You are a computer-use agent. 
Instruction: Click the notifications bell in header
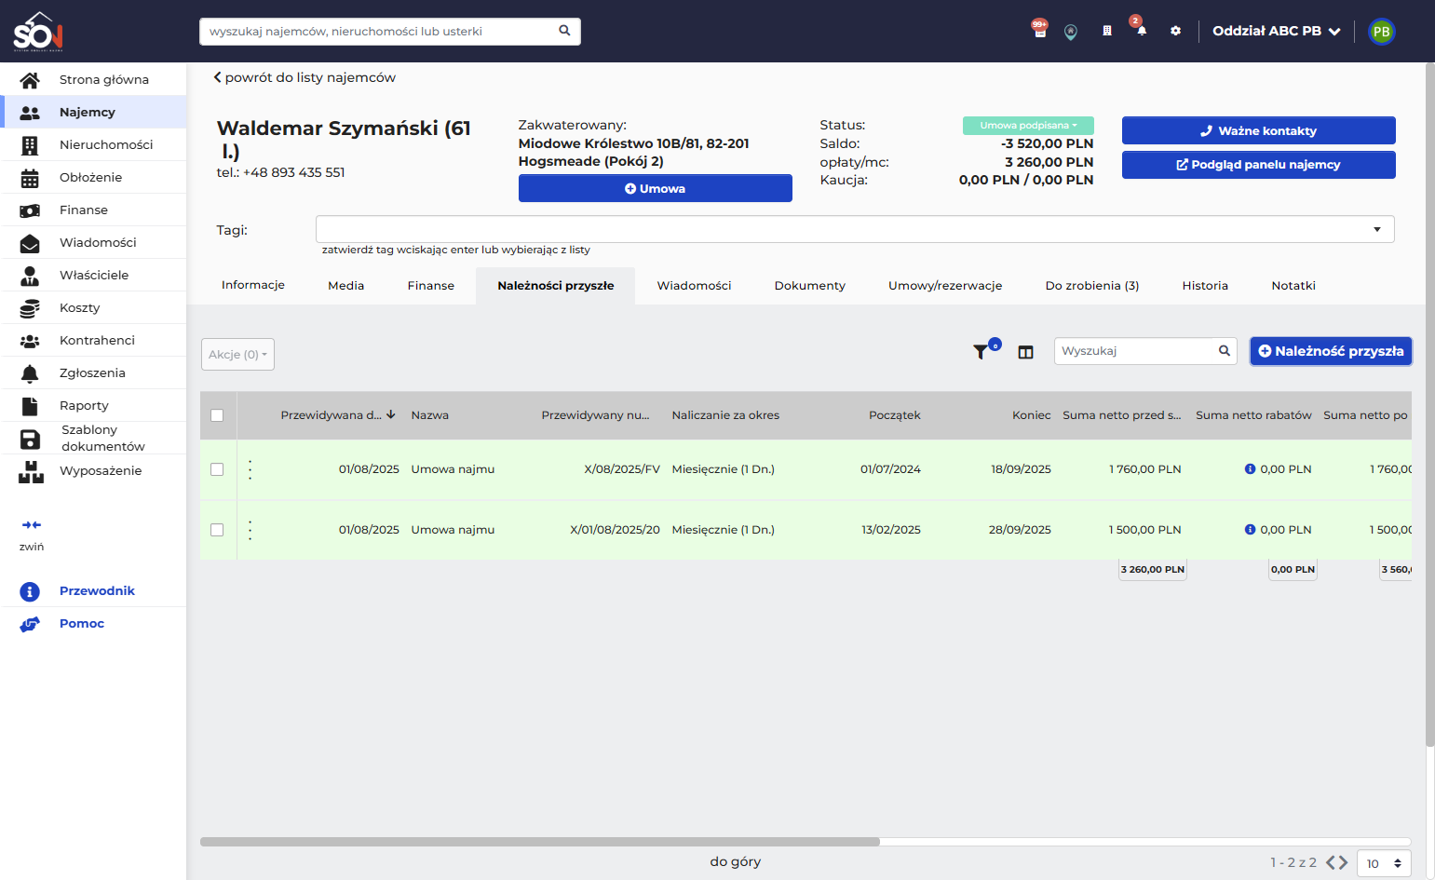[1142, 31]
